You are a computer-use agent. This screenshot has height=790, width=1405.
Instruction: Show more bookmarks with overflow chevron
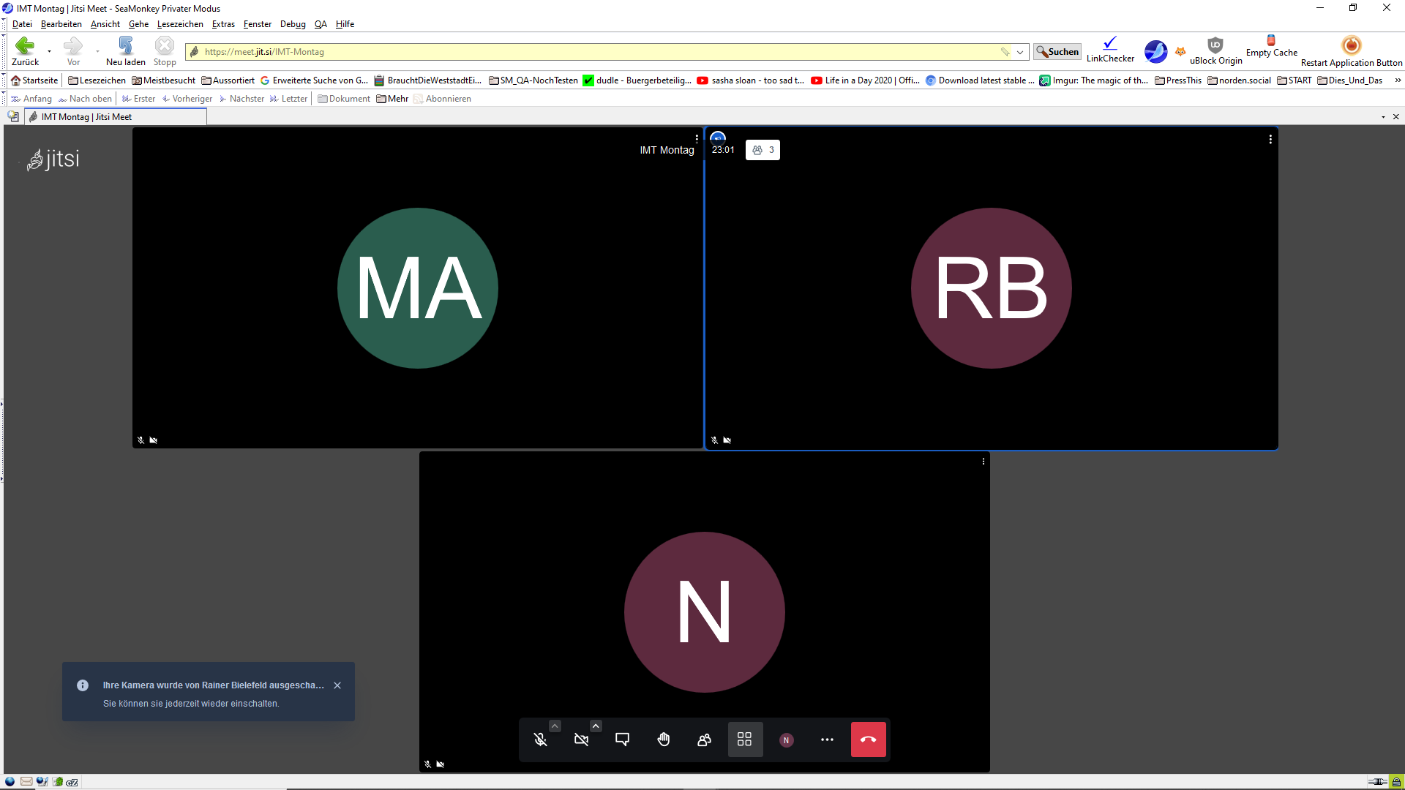[x=1398, y=80]
